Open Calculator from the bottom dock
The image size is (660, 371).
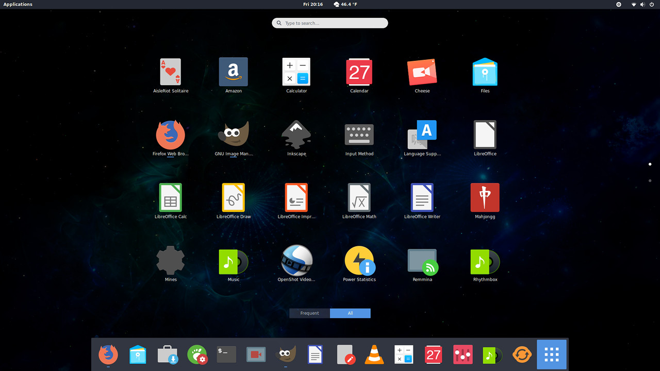[x=404, y=355]
